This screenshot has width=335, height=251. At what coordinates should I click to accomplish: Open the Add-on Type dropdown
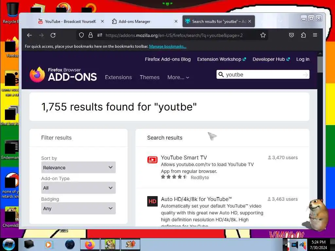tap(79, 188)
